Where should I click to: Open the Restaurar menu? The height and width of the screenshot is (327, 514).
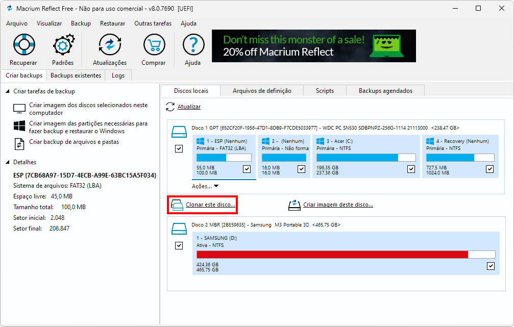tap(112, 23)
